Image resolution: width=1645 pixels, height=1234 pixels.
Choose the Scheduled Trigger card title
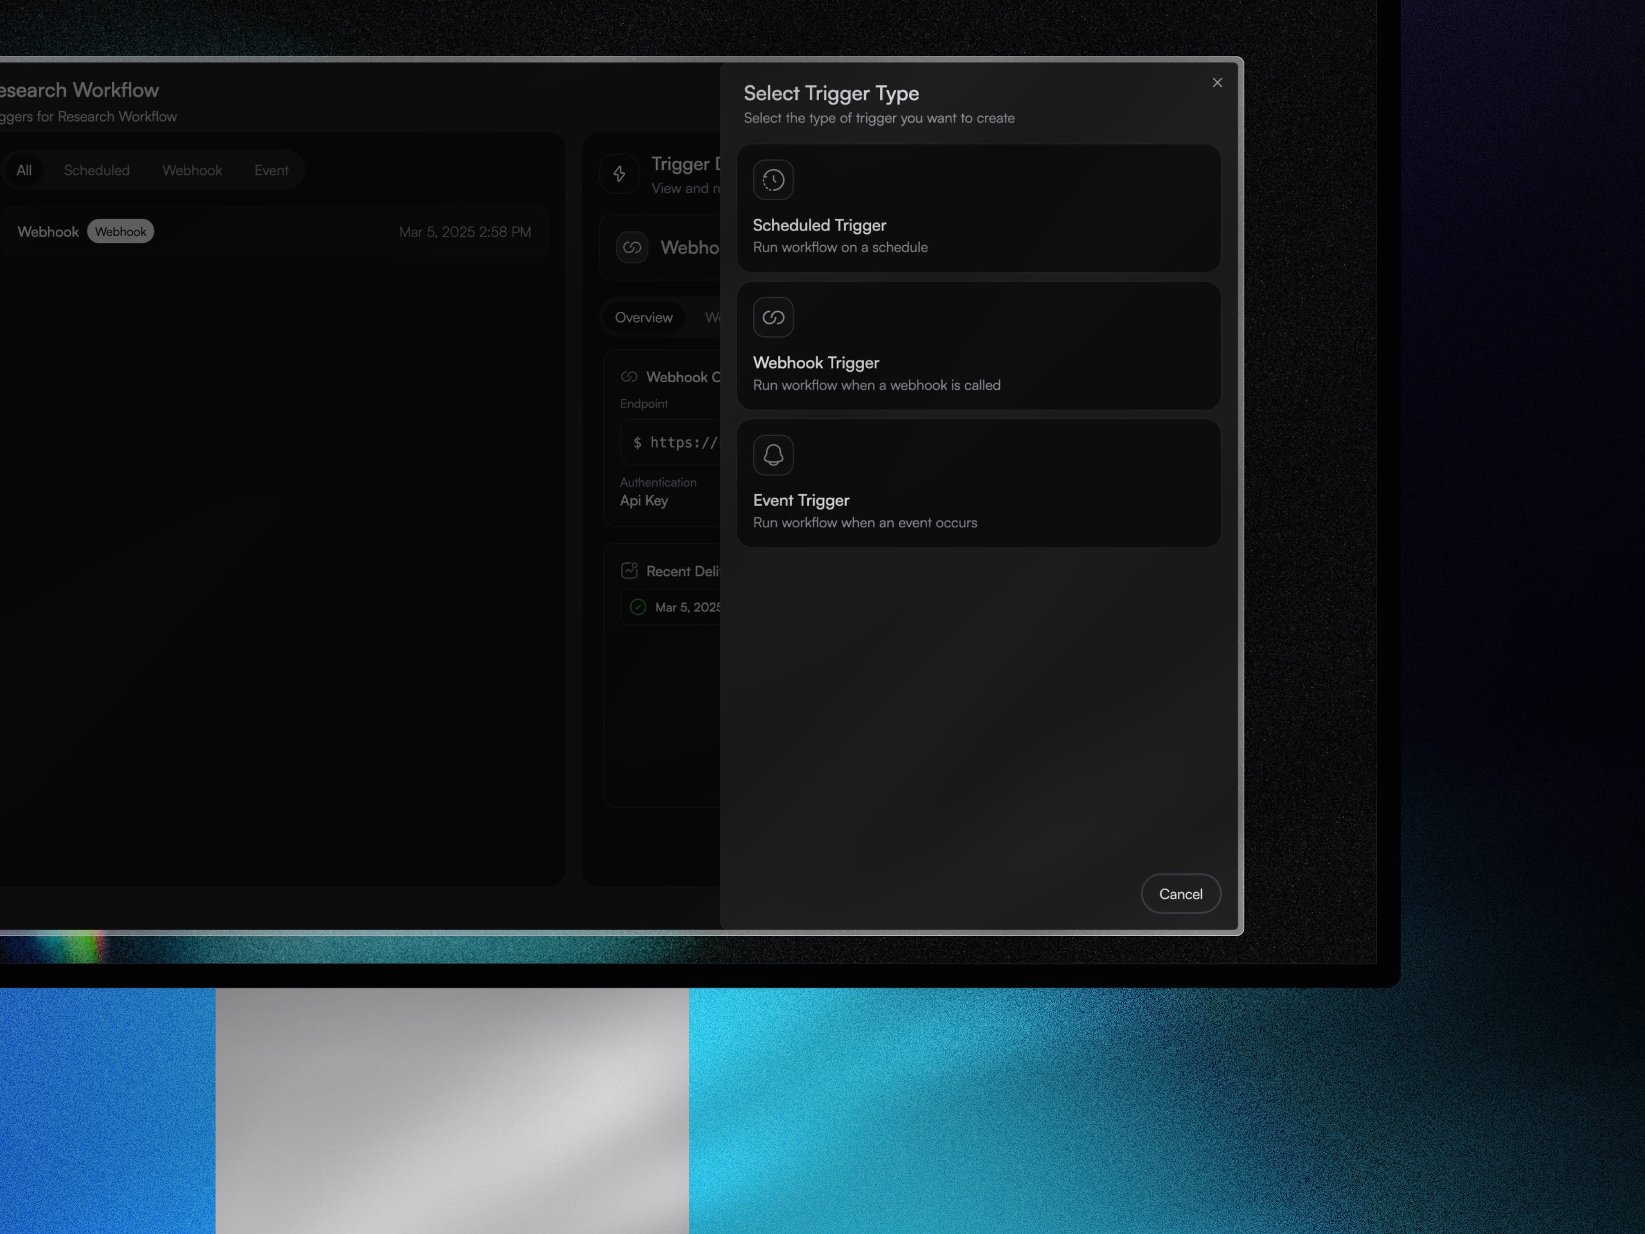(x=820, y=225)
